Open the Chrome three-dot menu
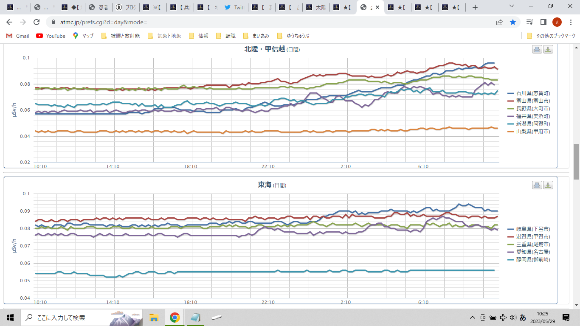The image size is (580, 326). pyautogui.click(x=570, y=22)
